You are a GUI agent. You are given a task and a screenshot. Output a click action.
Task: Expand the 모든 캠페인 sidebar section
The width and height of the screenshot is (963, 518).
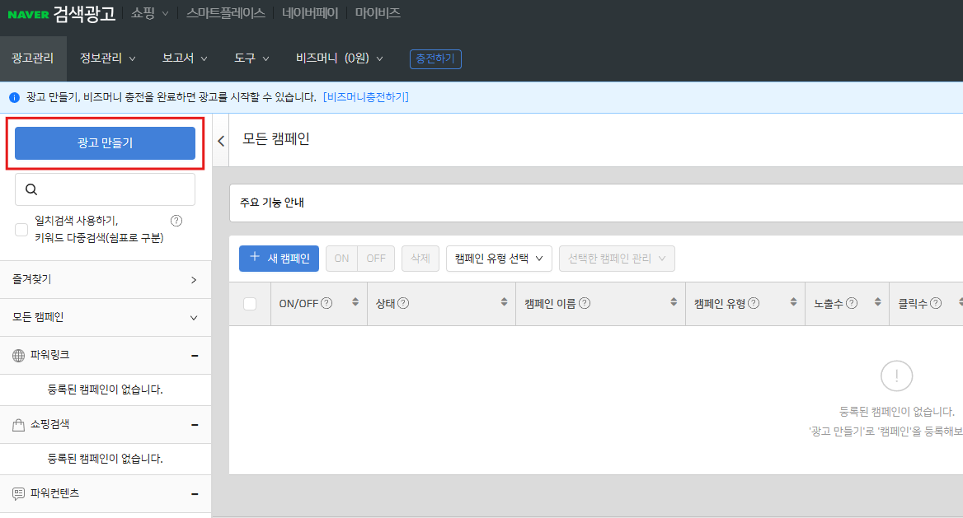coord(194,318)
